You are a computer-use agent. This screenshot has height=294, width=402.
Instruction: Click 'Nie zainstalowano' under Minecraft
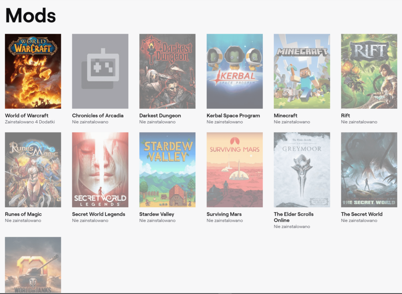pos(292,122)
